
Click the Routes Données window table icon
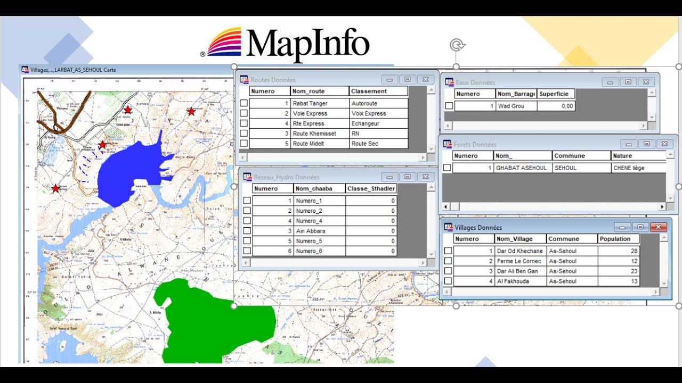245,80
